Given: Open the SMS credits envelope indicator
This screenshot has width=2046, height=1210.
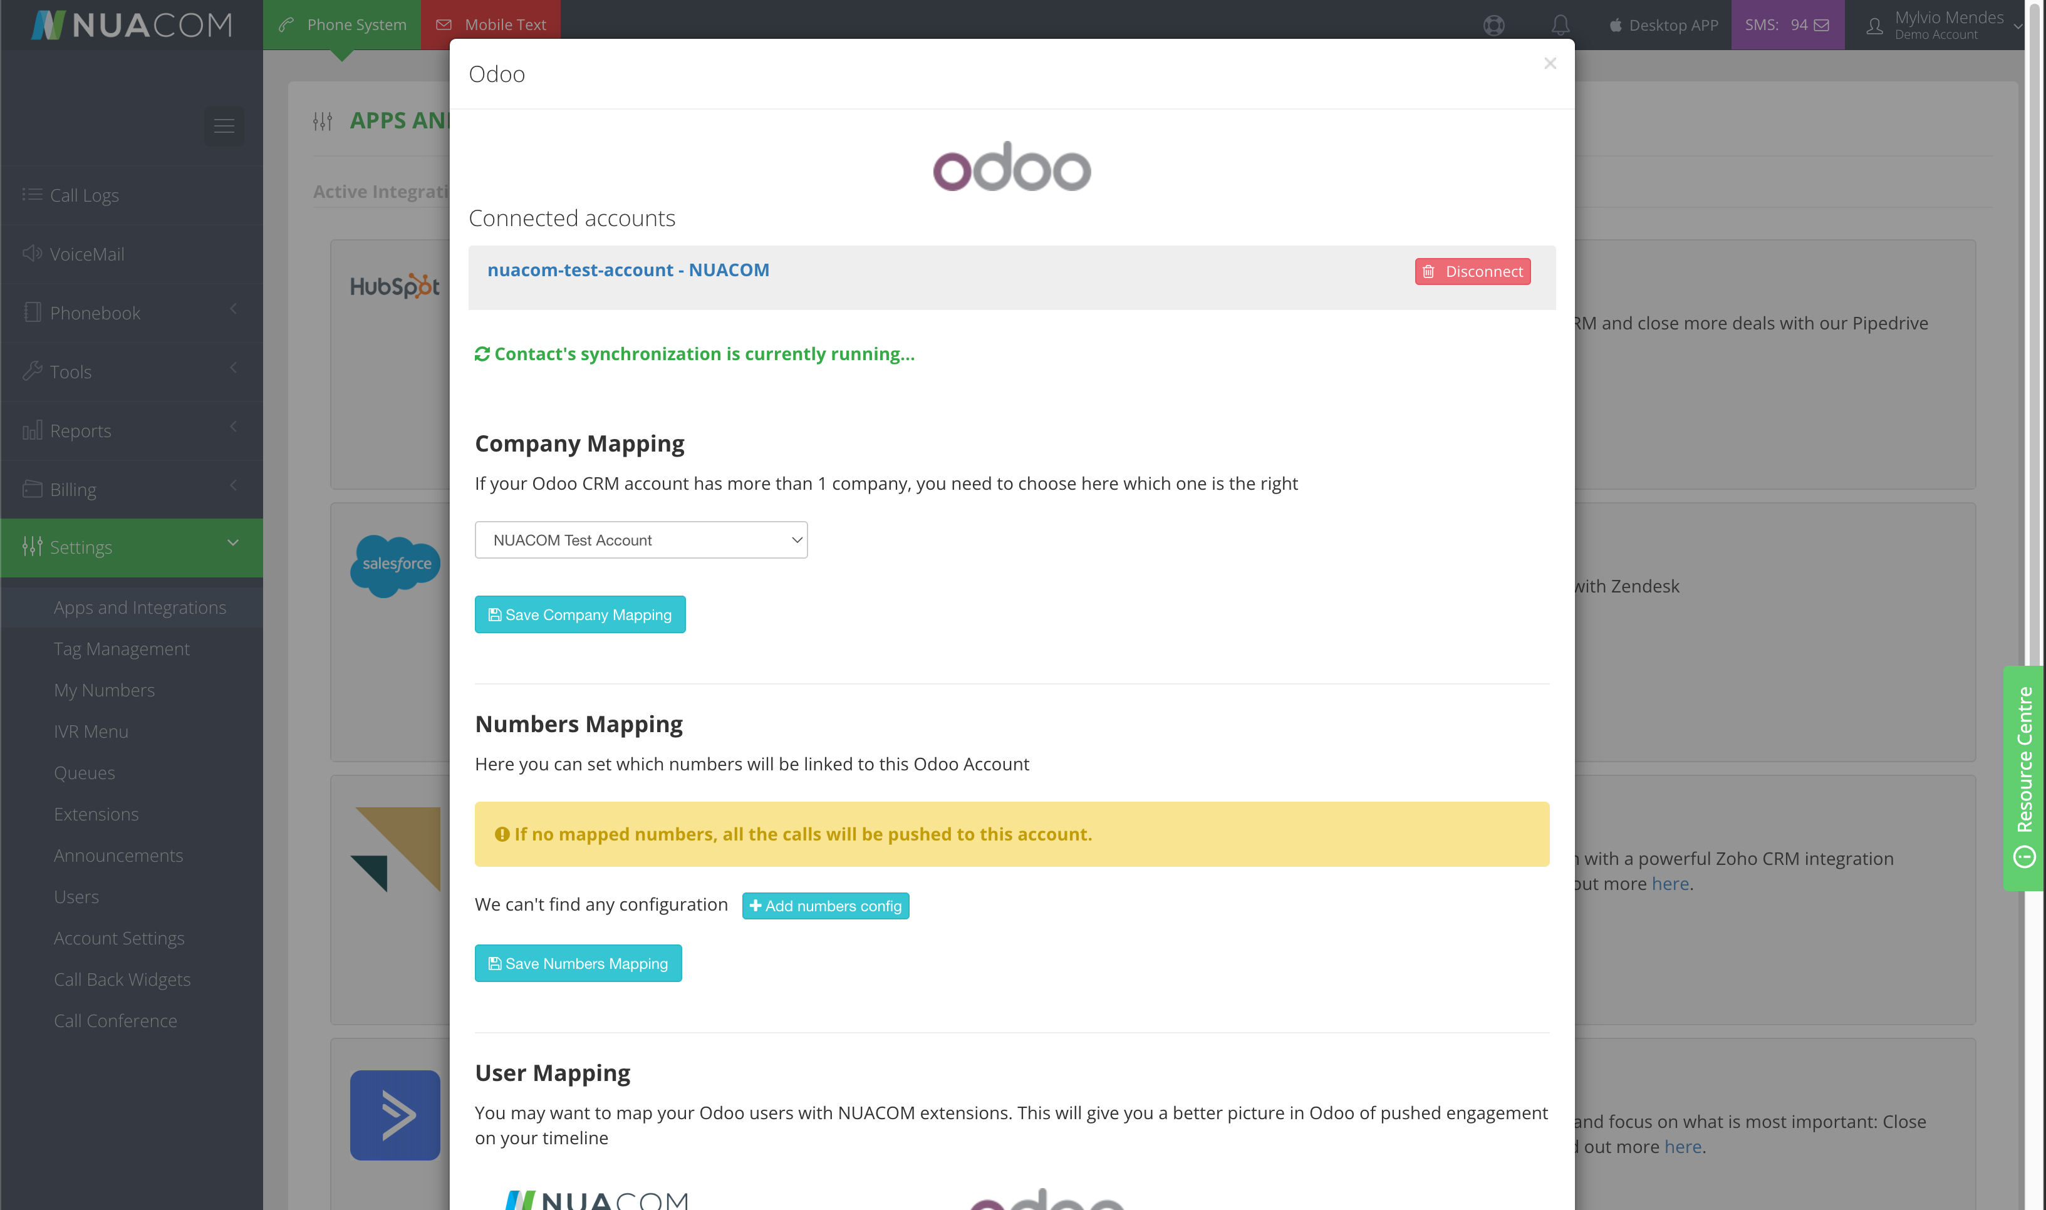Looking at the screenshot, I should coord(1787,25).
